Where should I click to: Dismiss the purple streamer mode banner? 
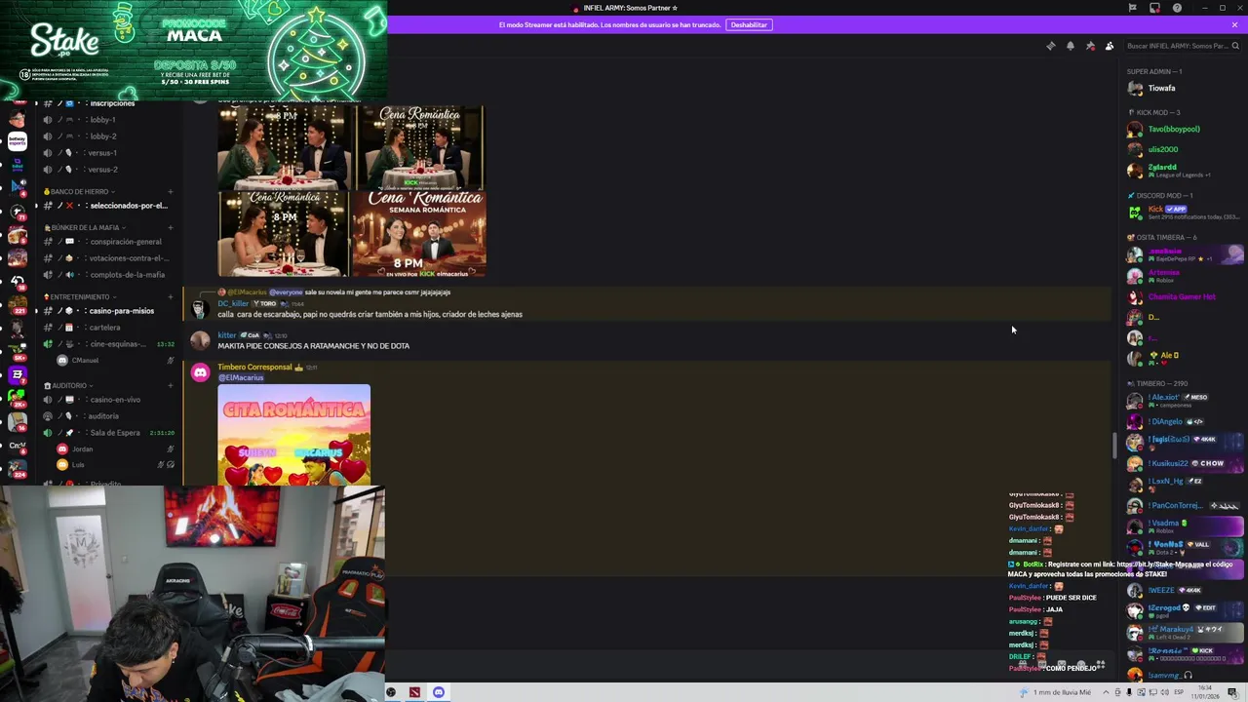[x=1234, y=24]
